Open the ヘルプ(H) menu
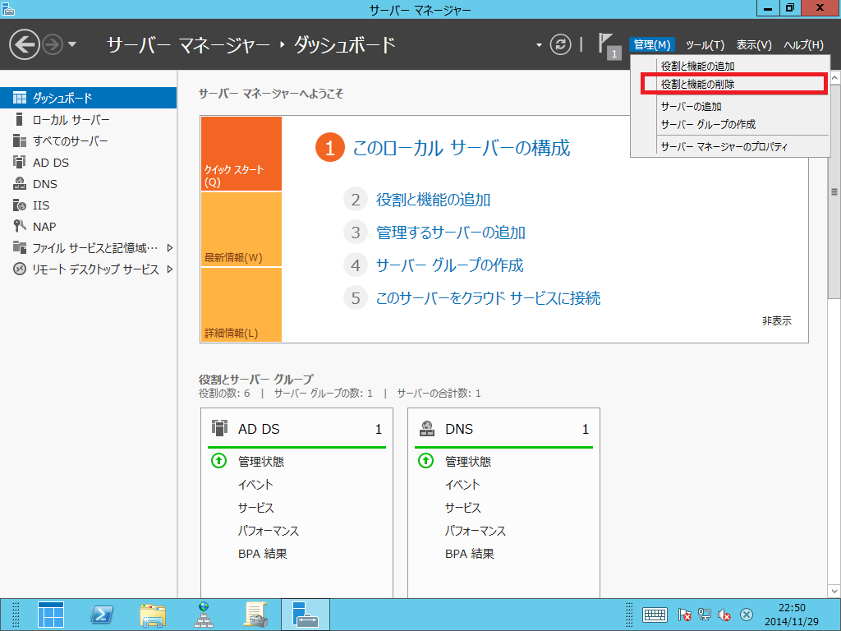The width and height of the screenshot is (841, 631). 803,45
